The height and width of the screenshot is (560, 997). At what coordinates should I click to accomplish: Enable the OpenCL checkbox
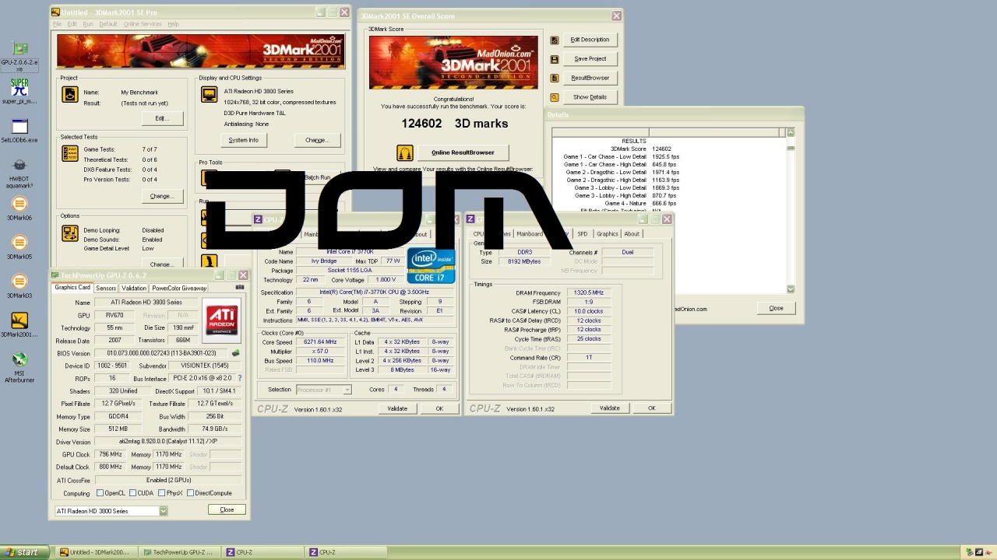pyautogui.click(x=100, y=493)
